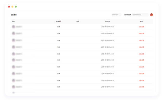Open the sixth row's red action link

(x=141, y=60)
